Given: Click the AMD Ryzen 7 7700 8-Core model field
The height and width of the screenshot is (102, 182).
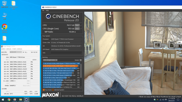Looking at the screenshot, I should tap(24, 57).
